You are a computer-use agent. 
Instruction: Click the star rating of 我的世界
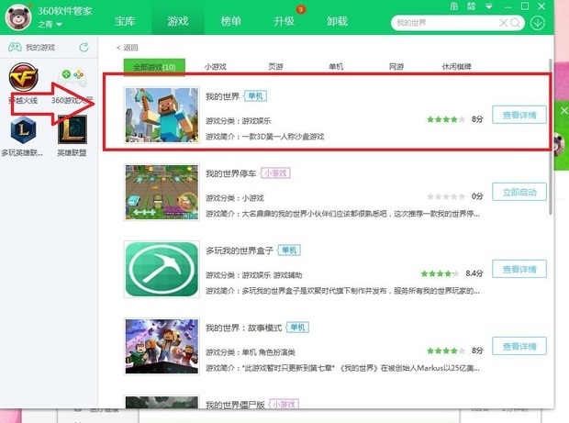446,119
